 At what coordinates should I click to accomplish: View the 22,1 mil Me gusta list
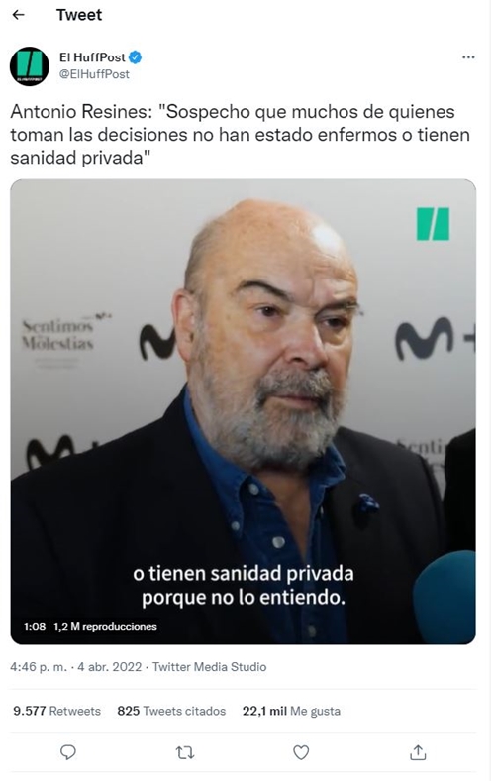pos(291,711)
